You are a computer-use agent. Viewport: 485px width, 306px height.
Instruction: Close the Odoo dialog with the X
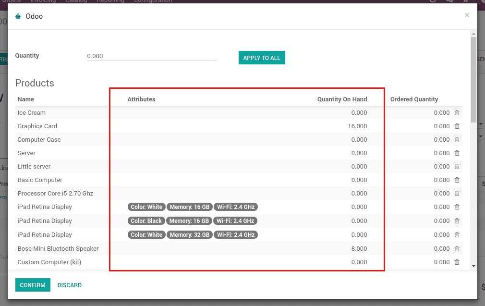pyautogui.click(x=467, y=15)
